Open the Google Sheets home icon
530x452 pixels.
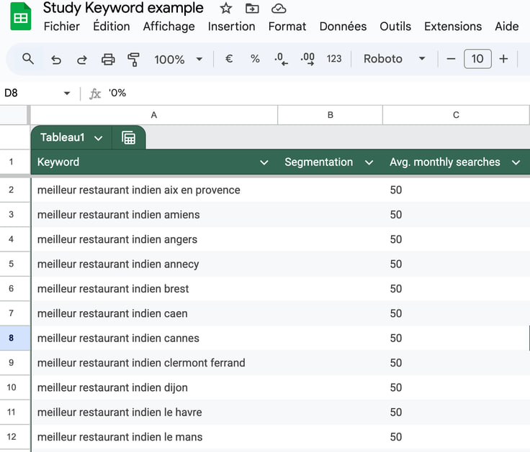[21, 17]
